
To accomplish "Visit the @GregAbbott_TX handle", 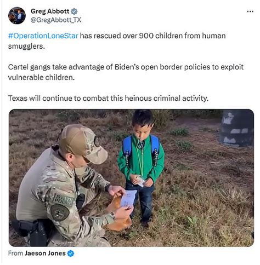I will pyautogui.click(x=56, y=20).
